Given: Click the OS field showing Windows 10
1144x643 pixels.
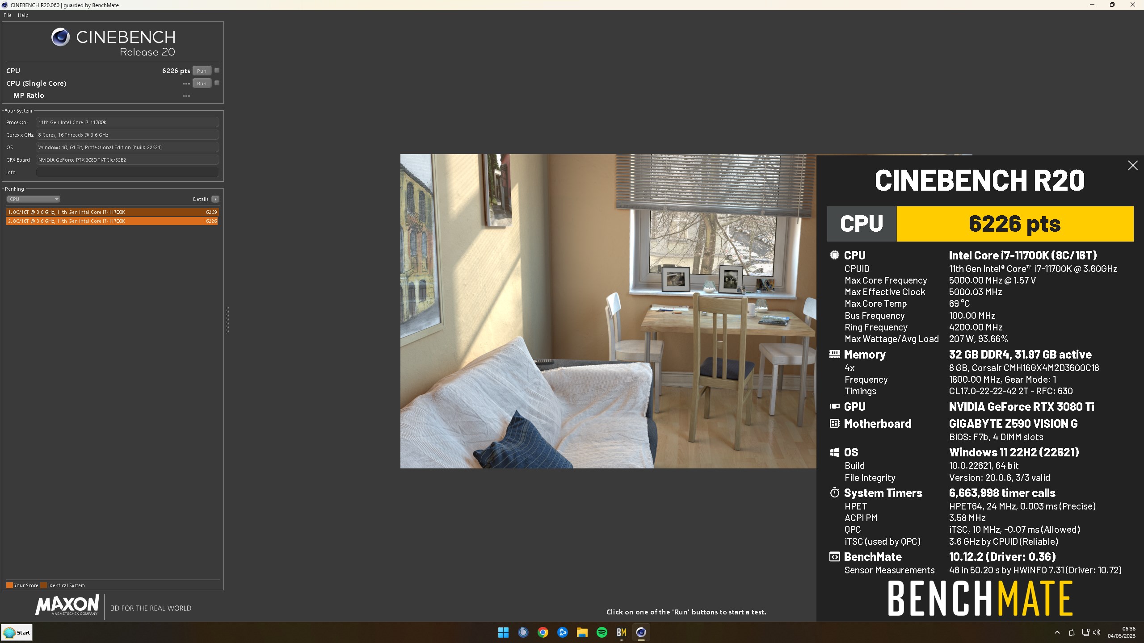Looking at the screenshot, I should (x=128, y=147).
